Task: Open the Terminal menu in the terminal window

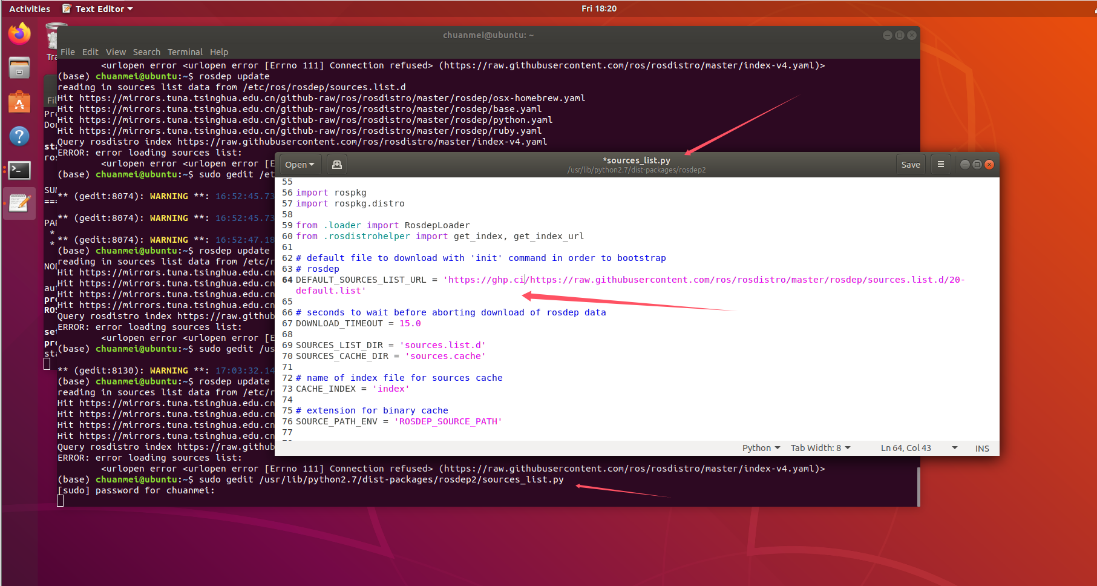Action: (185, 52)
